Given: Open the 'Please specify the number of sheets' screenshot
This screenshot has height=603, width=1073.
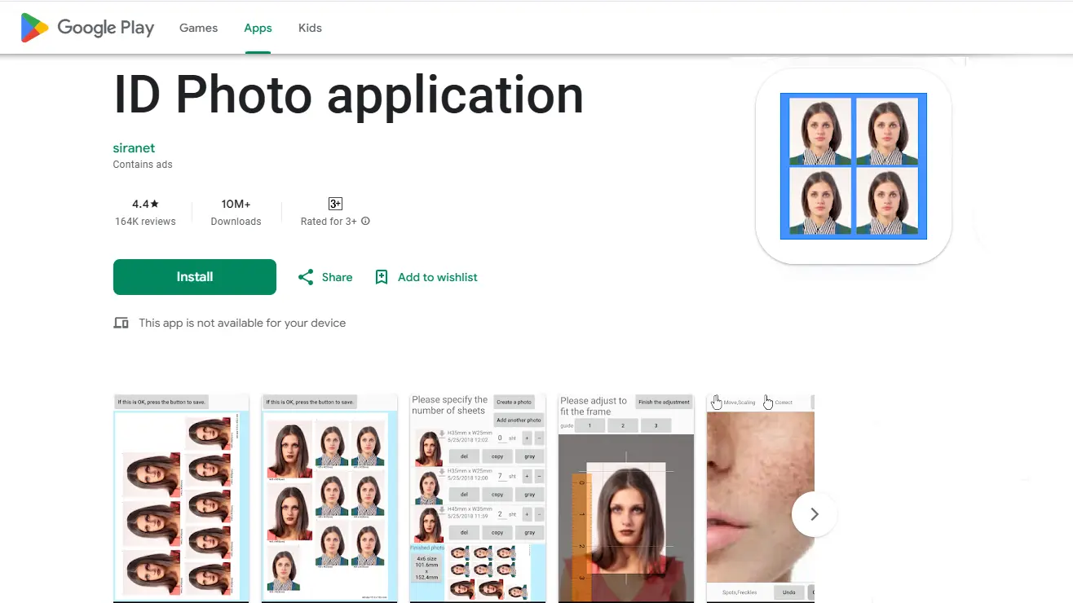Looking at the screenshot, I should point(478,499).
